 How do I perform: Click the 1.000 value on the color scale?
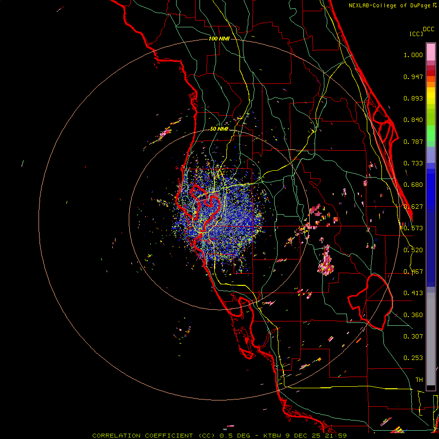413,55
